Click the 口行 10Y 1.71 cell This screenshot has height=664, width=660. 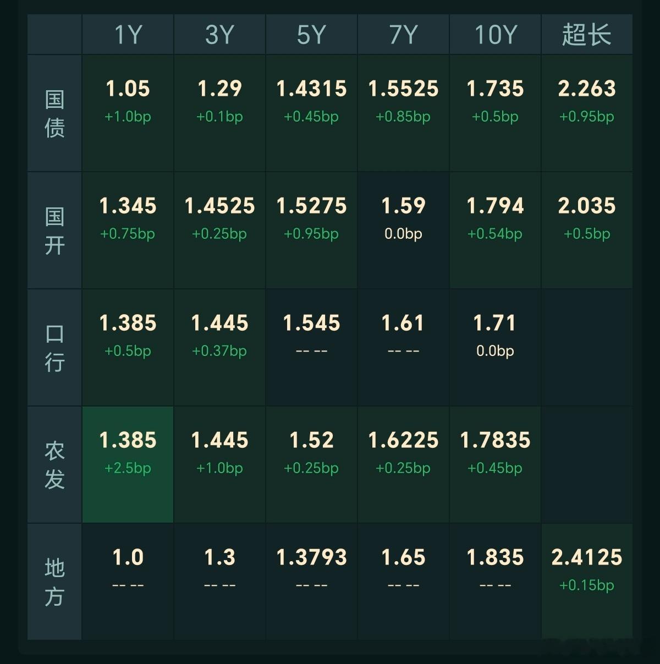pyautogui.click(x=495, y=348)
